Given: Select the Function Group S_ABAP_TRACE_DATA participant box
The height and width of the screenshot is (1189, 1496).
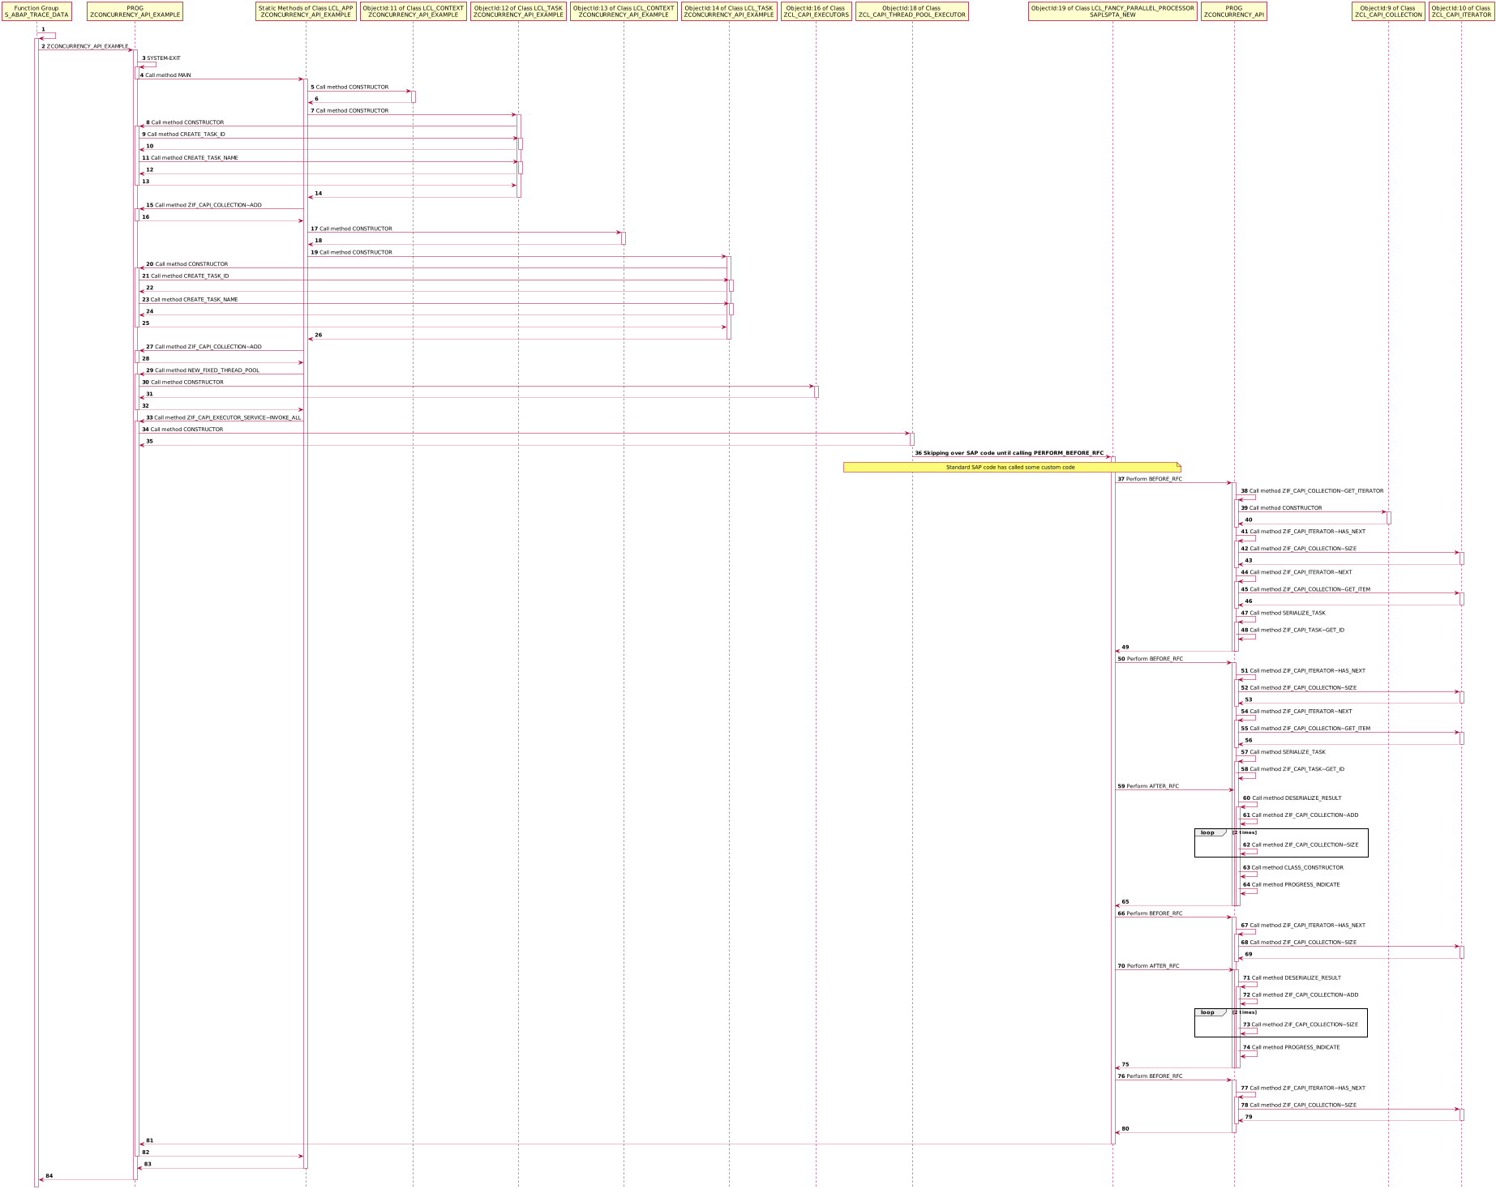Looking at the screenshot, I should tap(36, 11).
